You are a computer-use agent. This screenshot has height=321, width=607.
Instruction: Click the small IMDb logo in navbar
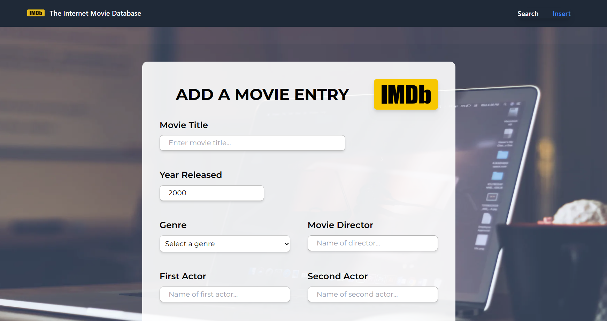[36, 13]
